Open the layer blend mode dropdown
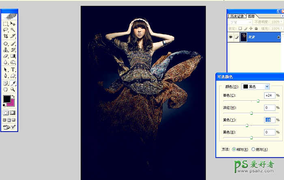This screenshot has width=284, height=180. tap(240, 22)
